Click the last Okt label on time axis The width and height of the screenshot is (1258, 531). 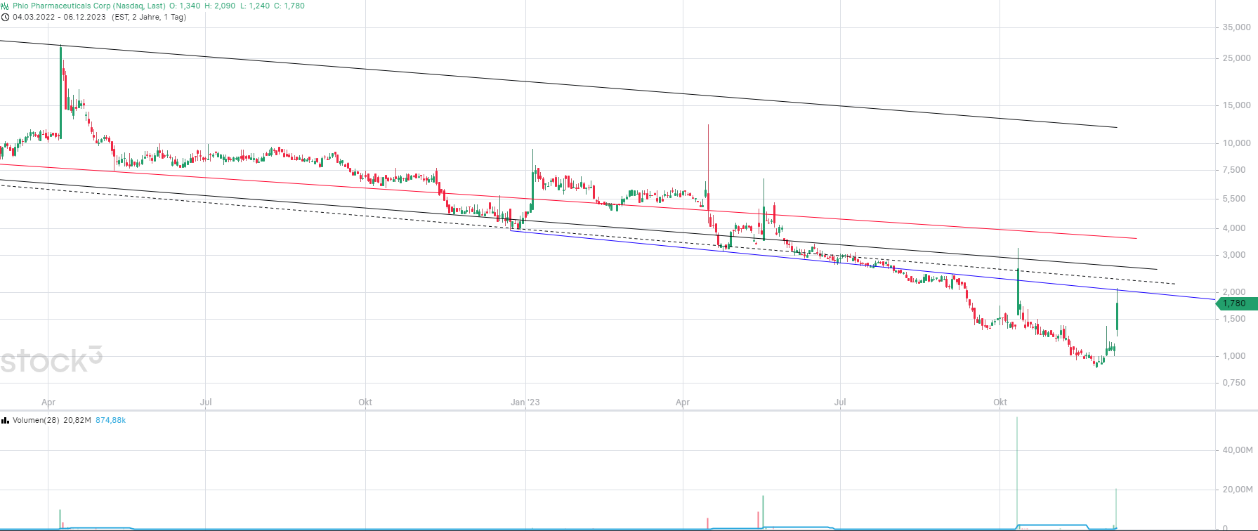pyautogui.click(x=1000, y=402)
